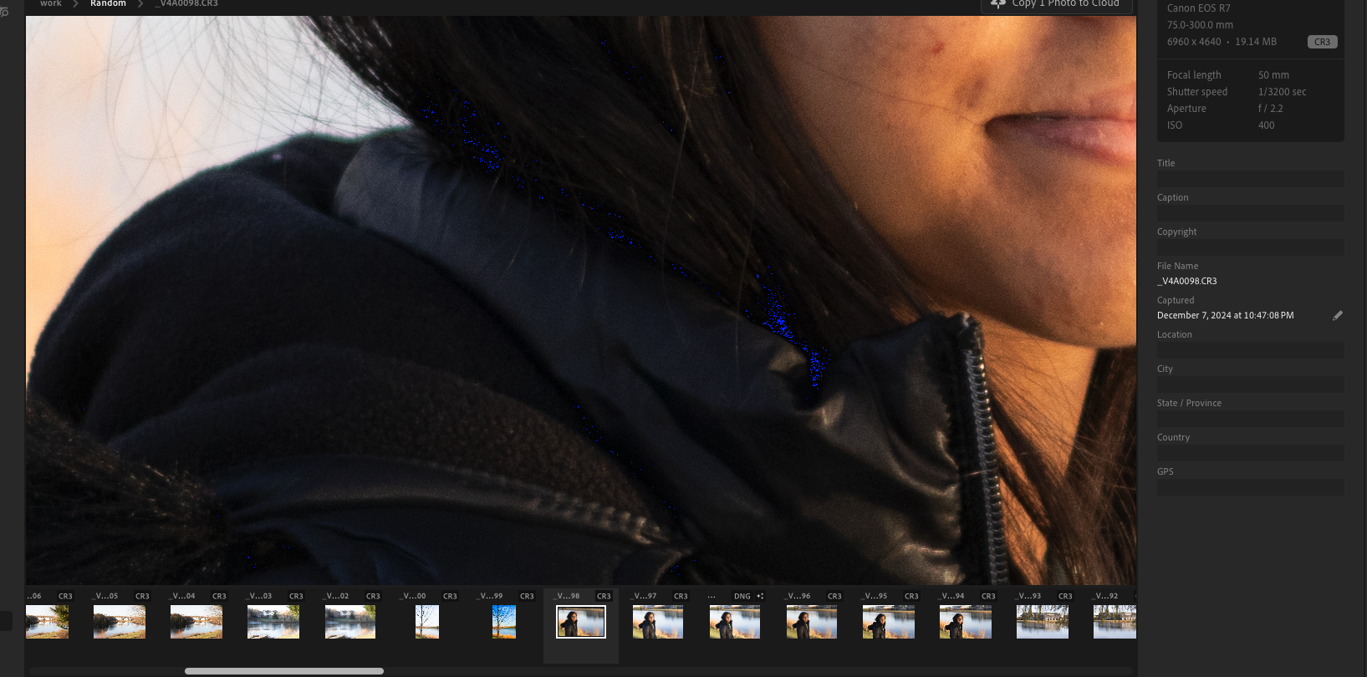
Task: Select filmstrip thumbnail _V...97
Action: 658,622
